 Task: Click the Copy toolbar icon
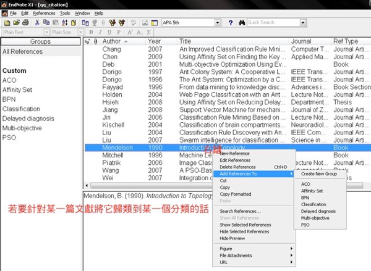click(46, 23)
